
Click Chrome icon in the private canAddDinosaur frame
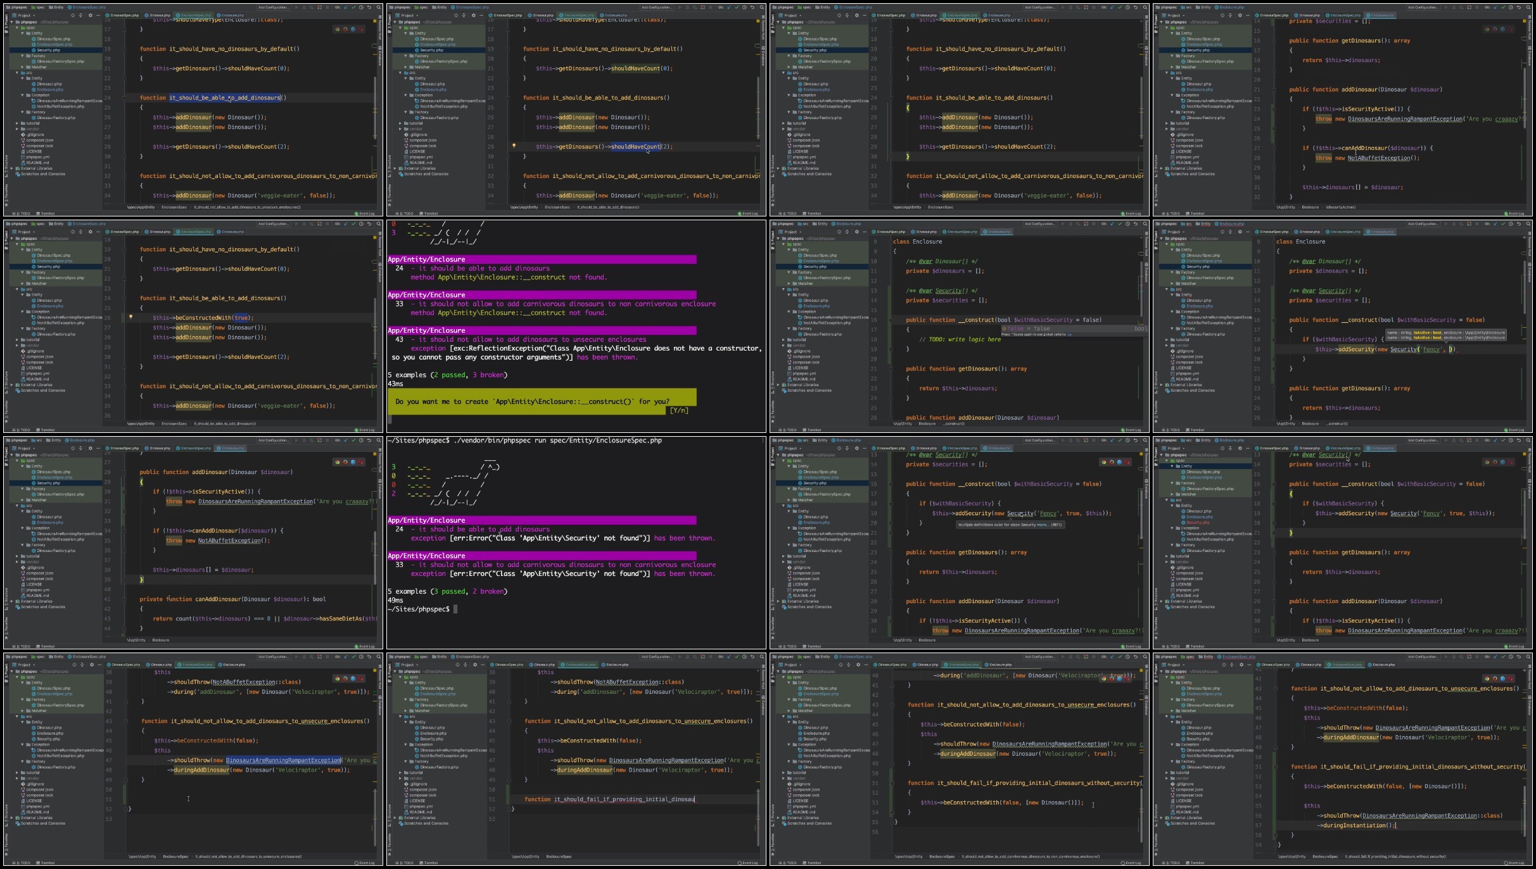pos(337,462)
